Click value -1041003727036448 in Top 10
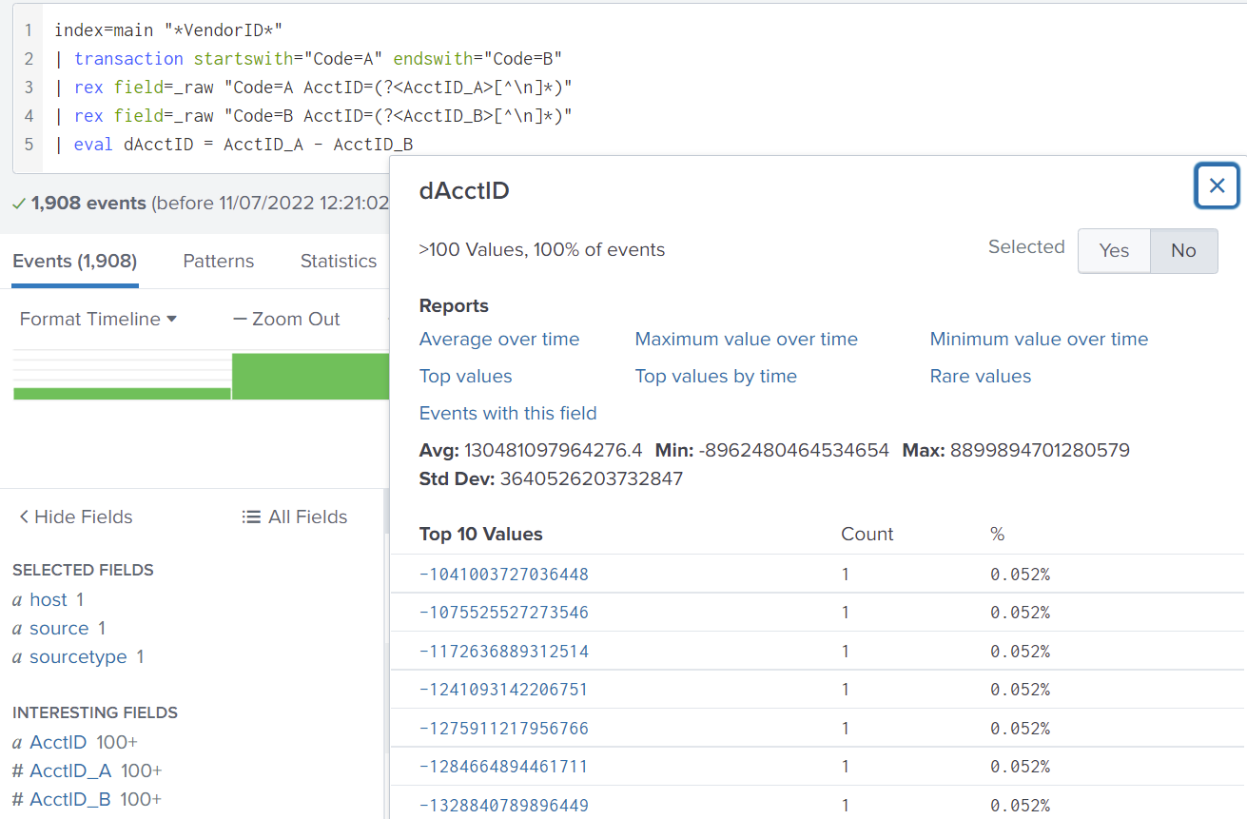 [503, 575]
